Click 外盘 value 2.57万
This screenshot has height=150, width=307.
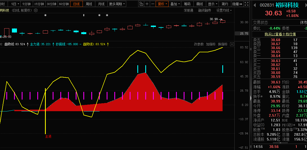click(274, 115)
